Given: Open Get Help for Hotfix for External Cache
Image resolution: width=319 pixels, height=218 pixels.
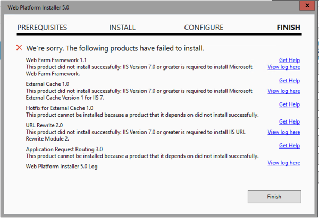Looking at the screenshot, I should (x=289, y=104).
